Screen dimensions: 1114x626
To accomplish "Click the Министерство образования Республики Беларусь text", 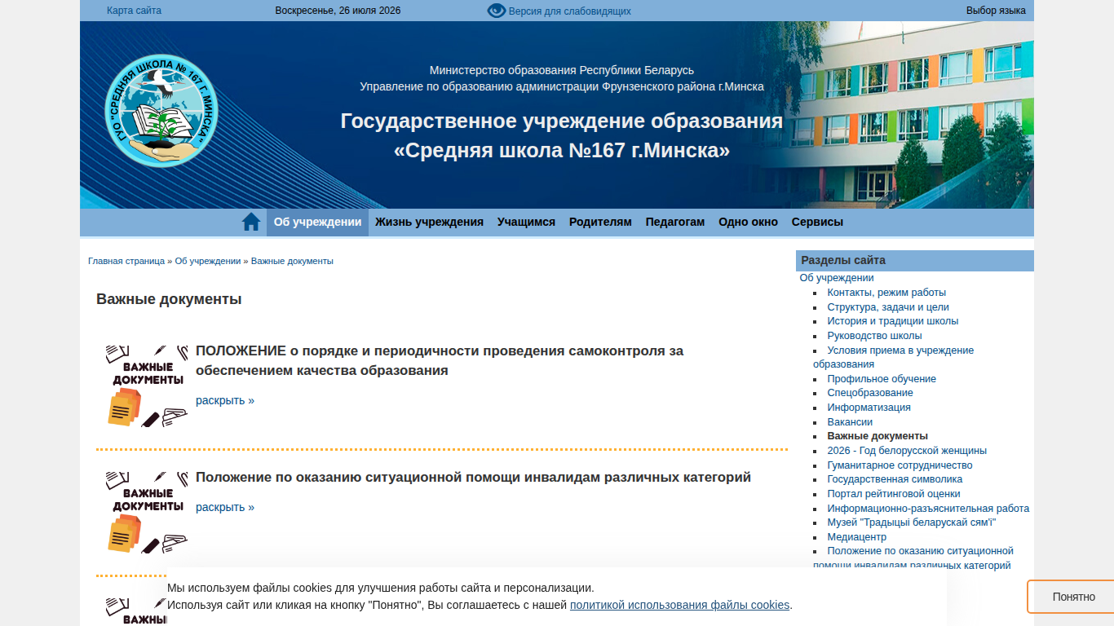I will click(x=562, y=70).
